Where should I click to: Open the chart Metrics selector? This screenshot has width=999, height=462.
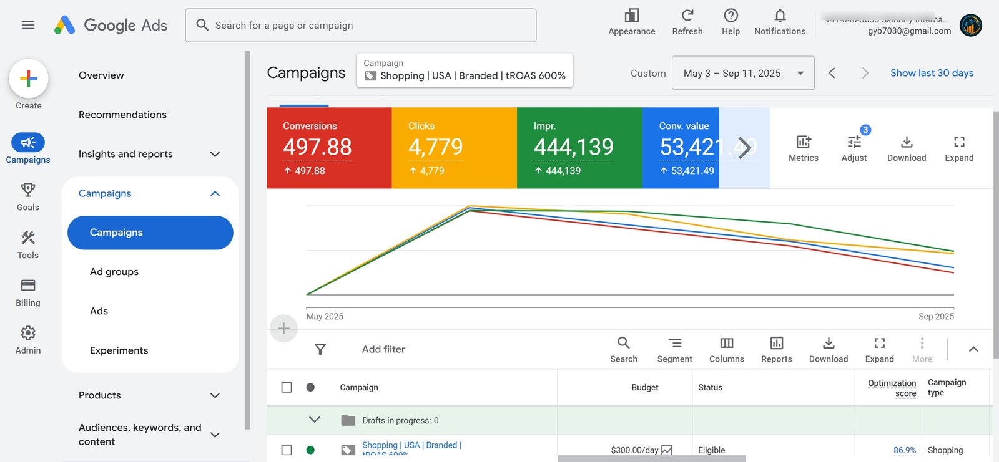coord(804,148)
